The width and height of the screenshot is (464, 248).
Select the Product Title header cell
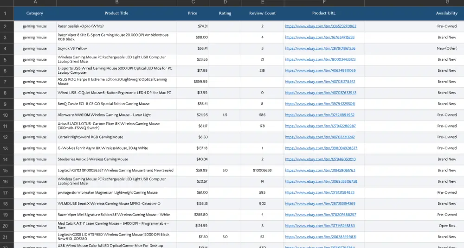click(116, 13)
